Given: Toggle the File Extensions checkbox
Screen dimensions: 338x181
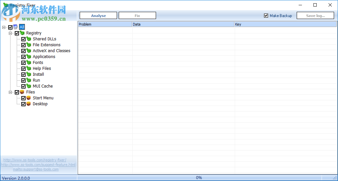Looking at the screenshot, I should point(24,45).
